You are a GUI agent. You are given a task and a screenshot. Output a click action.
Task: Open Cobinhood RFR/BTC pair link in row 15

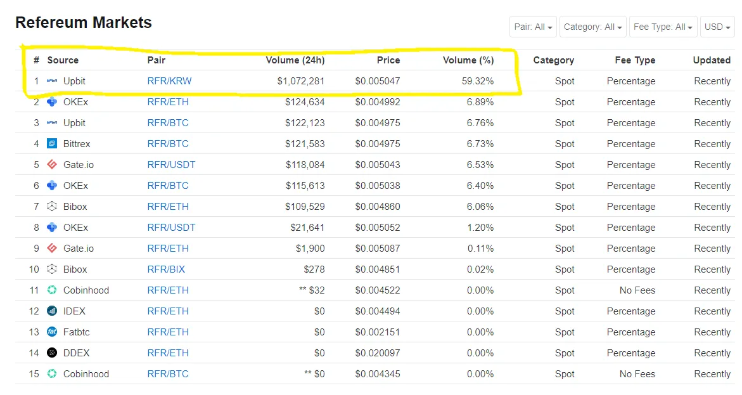click(x=168, y=373)
